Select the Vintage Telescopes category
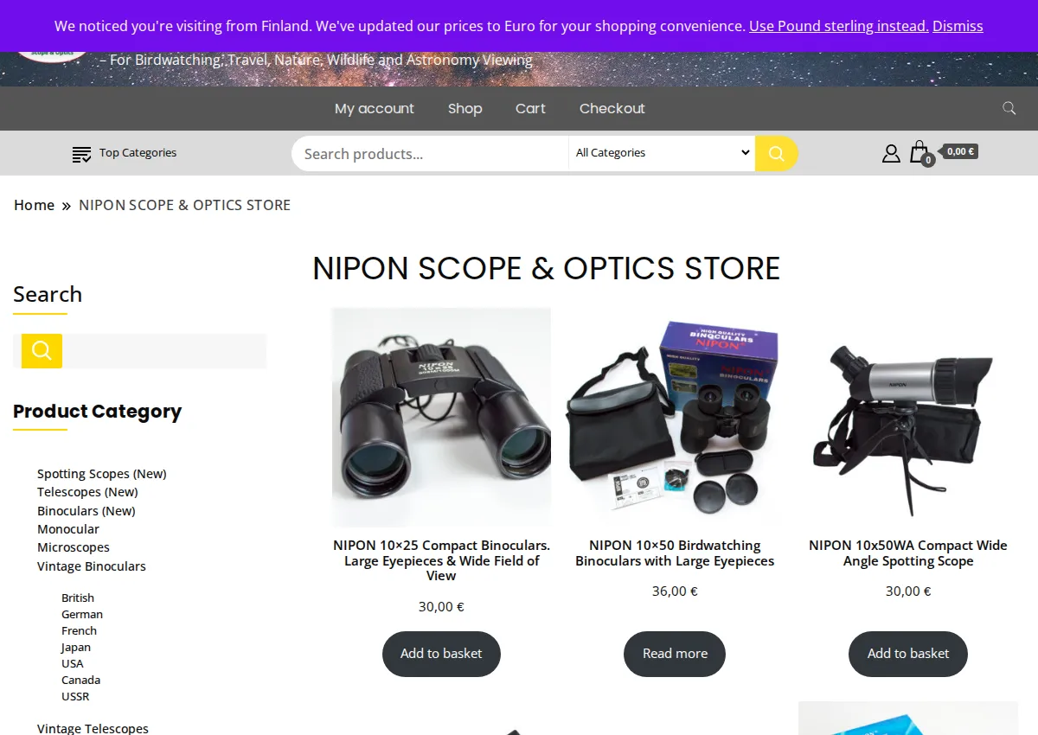Screen dimensions: 1038x735 pyautogui.click(x=93, y=728)
